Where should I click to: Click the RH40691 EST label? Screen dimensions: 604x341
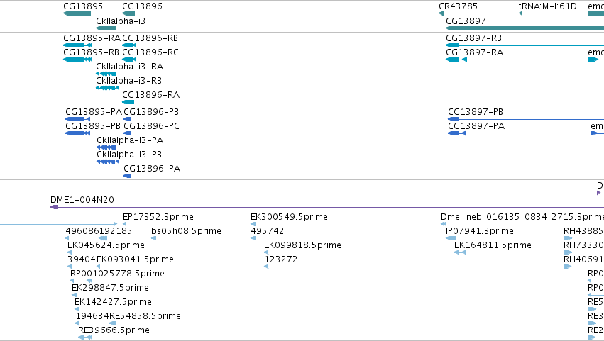[583, 259]
